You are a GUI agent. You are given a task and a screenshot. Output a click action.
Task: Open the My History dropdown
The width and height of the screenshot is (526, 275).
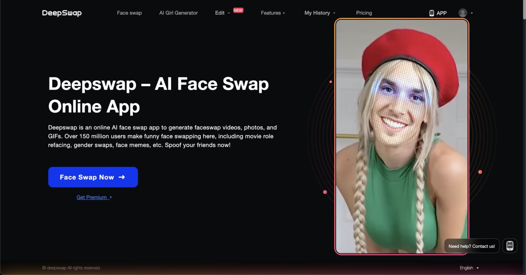(320, 13)
